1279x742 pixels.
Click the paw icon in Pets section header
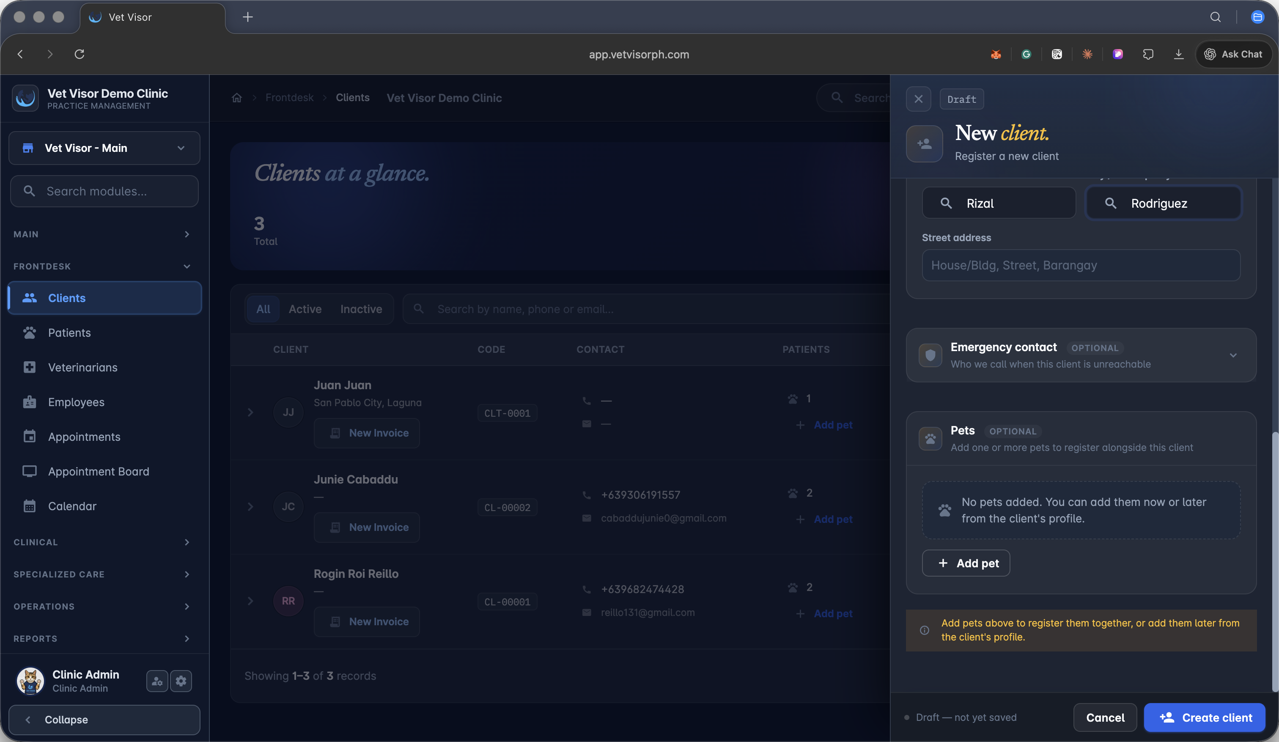930,439
